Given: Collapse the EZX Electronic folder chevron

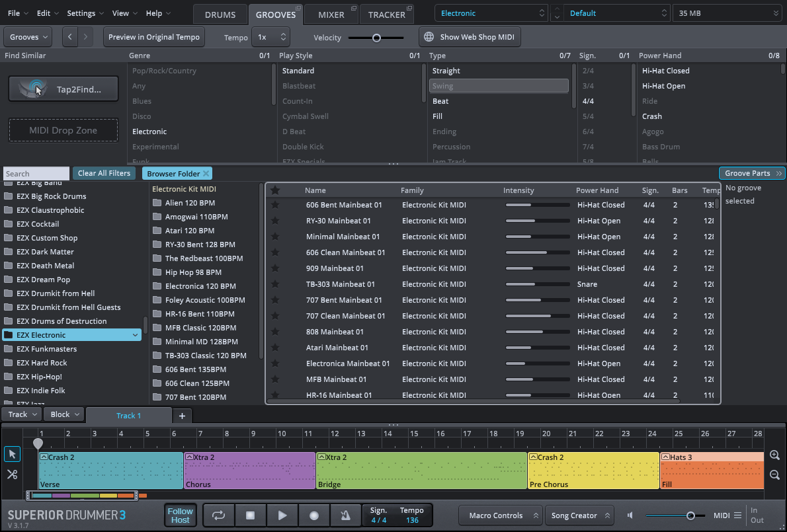Looking at the screenshot, I should 135,336.
